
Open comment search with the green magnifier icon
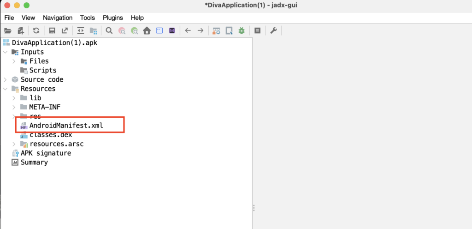[134, 30]
